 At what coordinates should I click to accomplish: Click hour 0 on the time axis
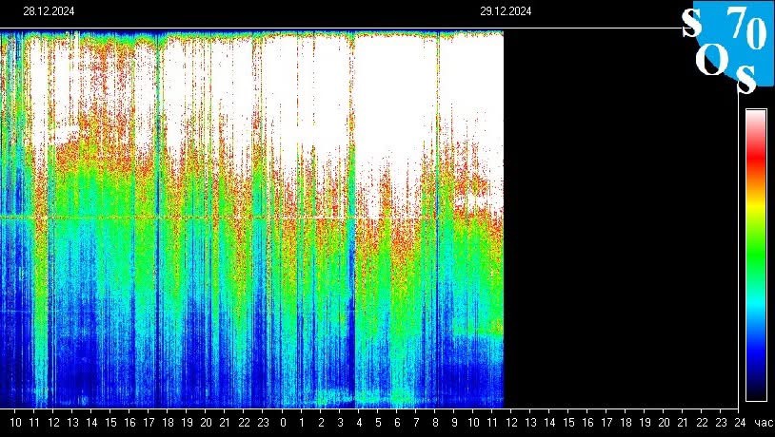pos(283,422)
